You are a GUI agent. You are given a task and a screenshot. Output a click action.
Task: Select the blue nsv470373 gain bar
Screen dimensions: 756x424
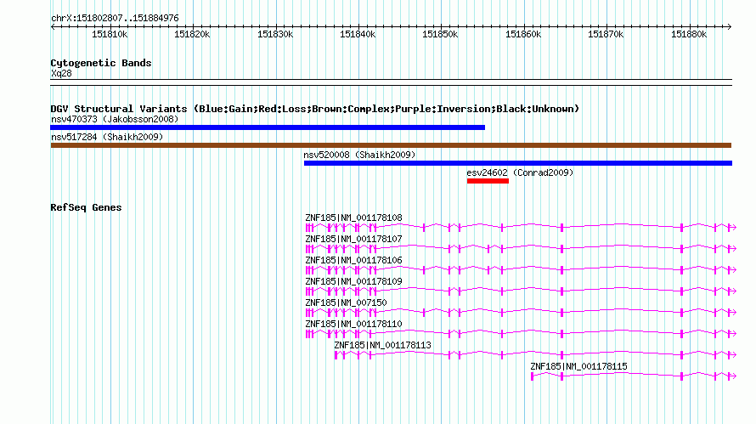click(268, 127)
